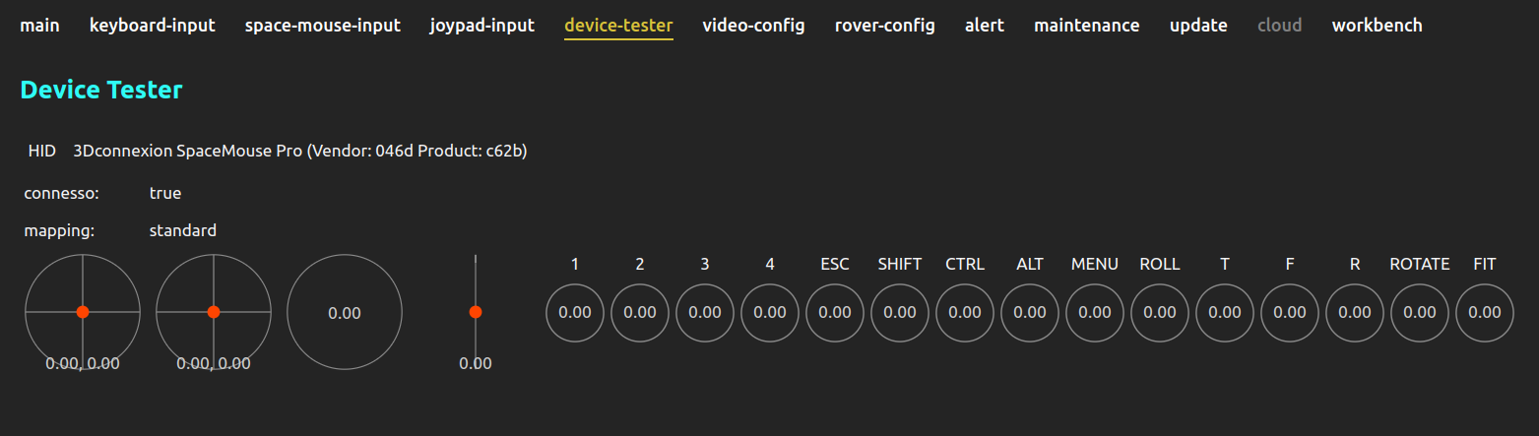
Task: Click the MENU button indicator circle
Action: 1095,312
